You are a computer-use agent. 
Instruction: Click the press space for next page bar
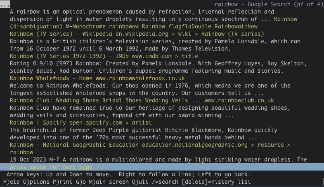[x=162, y=167]
